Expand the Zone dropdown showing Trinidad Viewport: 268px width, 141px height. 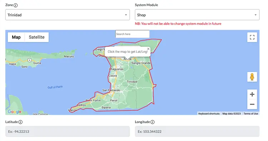point(68,15)
